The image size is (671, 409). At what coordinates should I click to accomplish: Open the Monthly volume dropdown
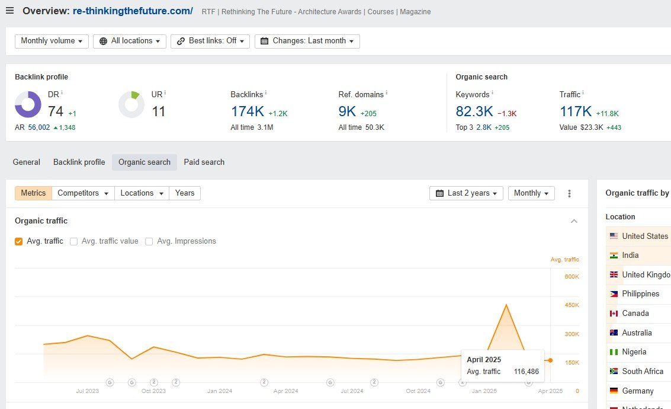52,41
